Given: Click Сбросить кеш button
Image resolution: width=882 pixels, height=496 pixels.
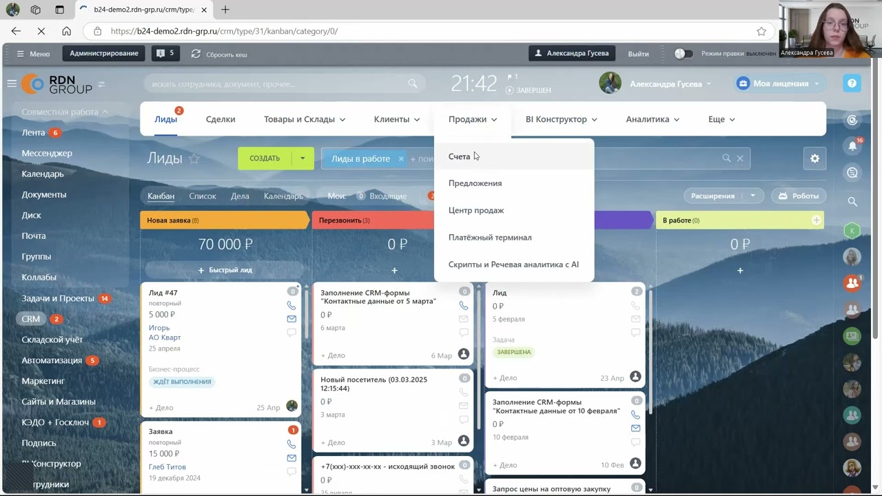Looking at the screenshot, I should coord(219,54).
